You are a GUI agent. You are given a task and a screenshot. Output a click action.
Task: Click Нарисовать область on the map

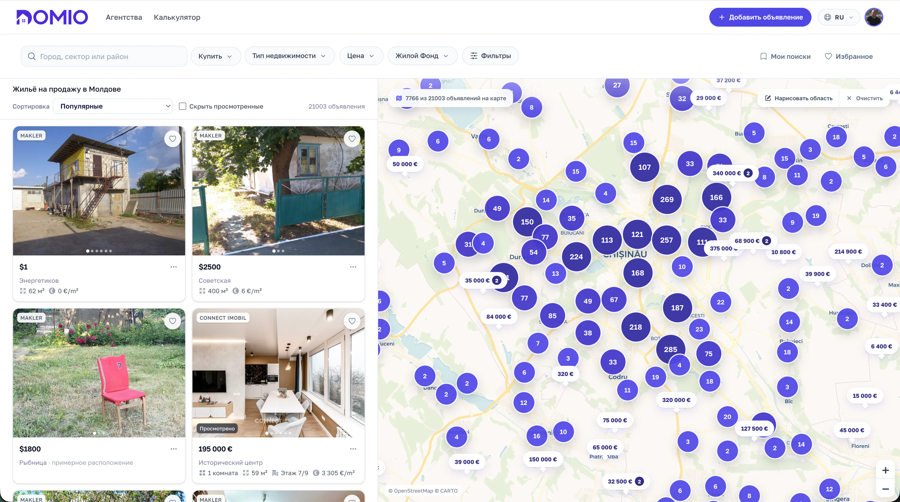tap(798, 98)
